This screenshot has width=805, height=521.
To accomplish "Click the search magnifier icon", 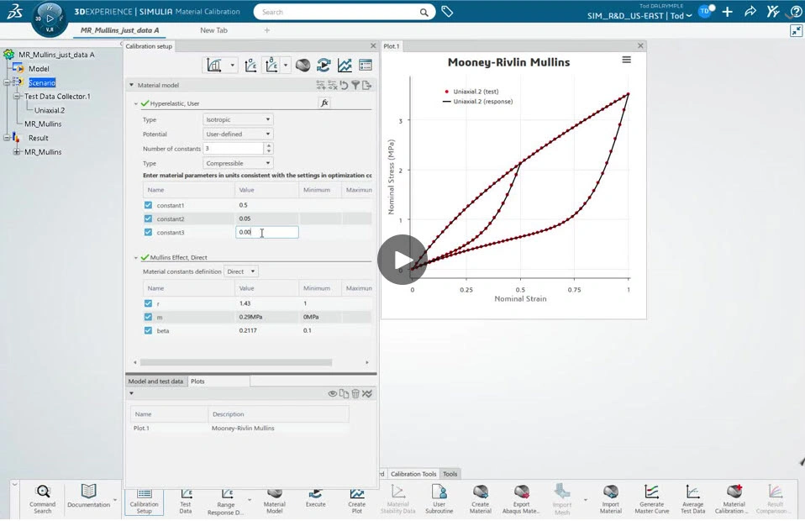I will tap(424, 13).
